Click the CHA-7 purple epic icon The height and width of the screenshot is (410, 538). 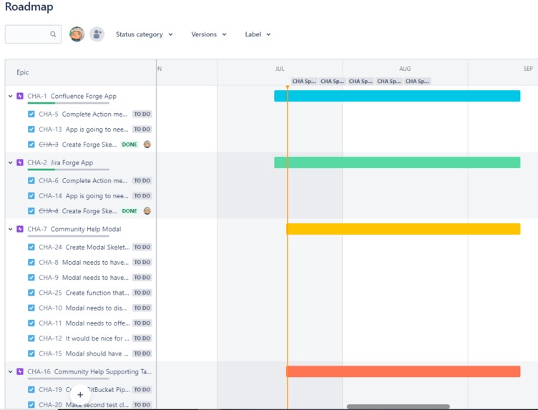(20, 229)
